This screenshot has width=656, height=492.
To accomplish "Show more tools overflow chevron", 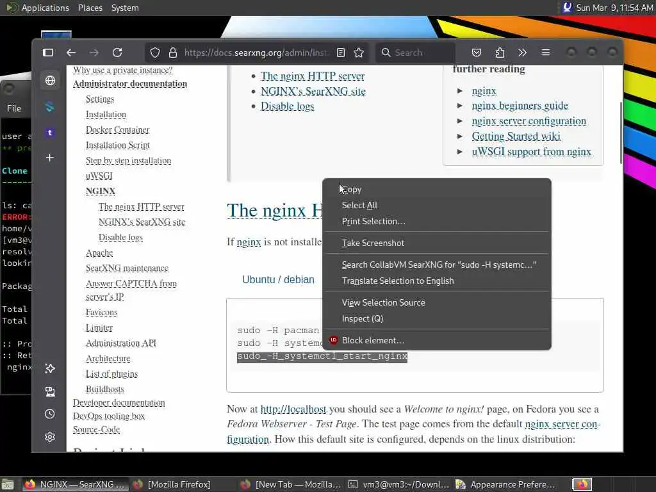I will point(522,53).
